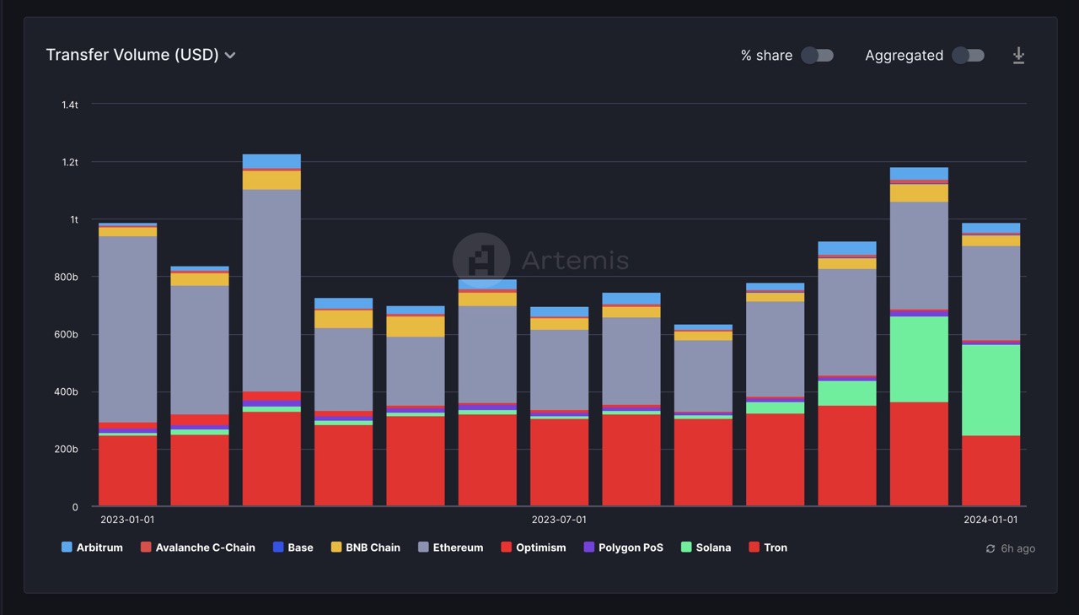Click the download chart icon

pyautogui.click(x=1018, y=56)
